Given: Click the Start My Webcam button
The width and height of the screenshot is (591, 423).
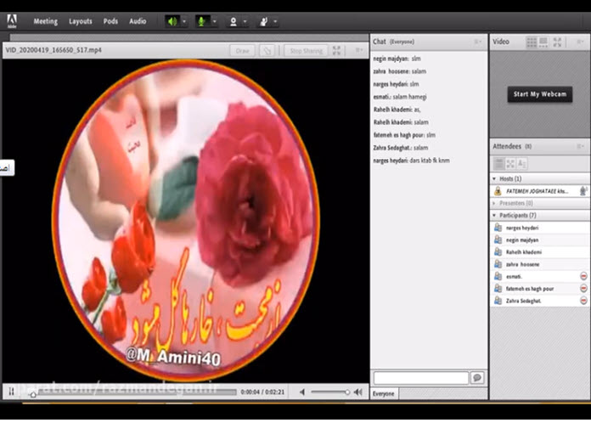Looking at the screenshot, I should point(540,94).
